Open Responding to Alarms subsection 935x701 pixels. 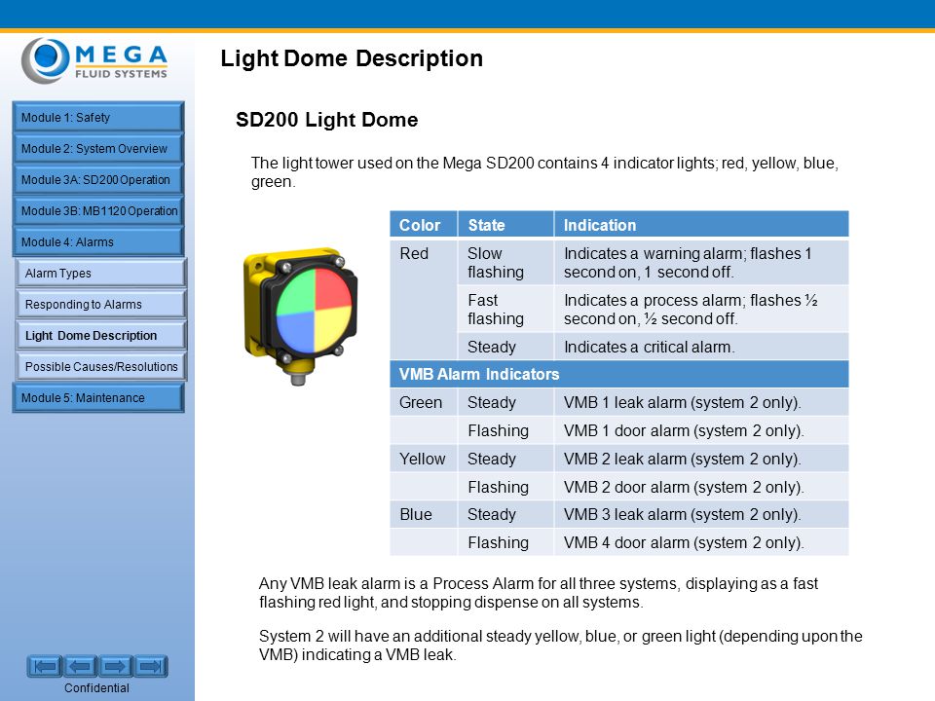[100, 304]
